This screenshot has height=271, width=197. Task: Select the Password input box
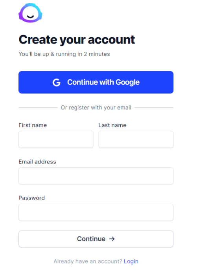[96, 212]
